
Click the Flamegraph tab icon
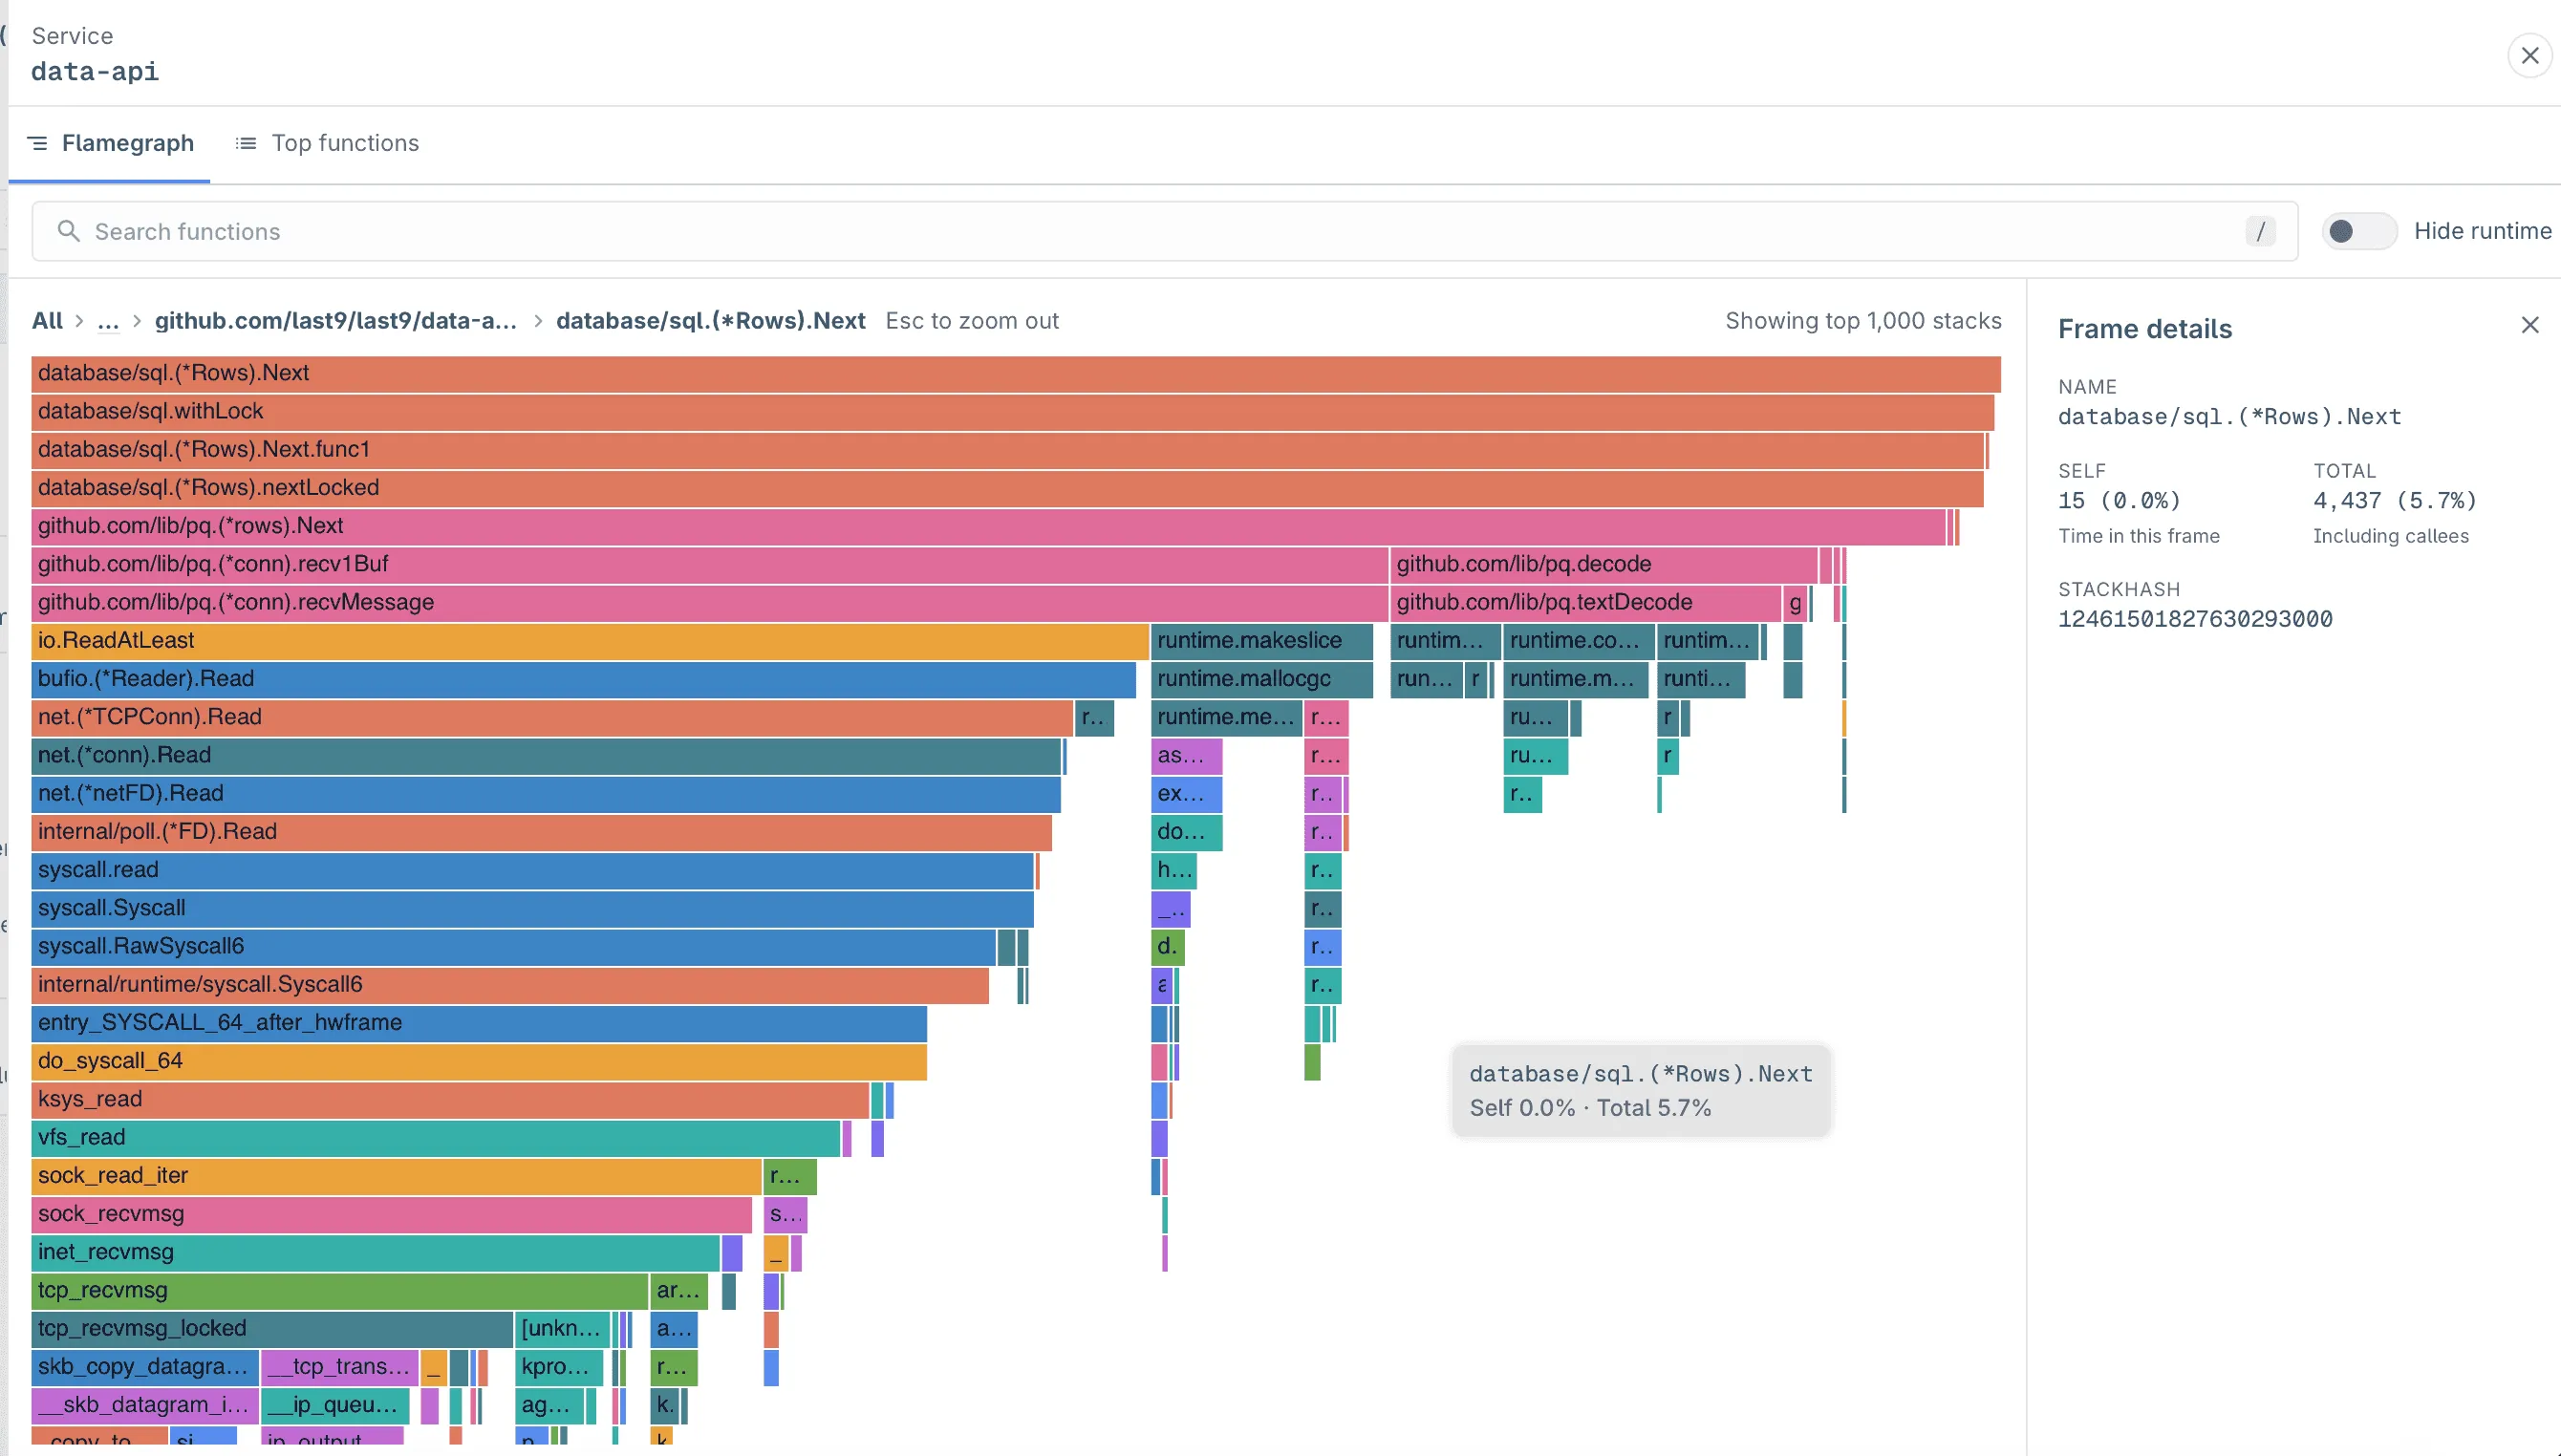coord(37,143)
